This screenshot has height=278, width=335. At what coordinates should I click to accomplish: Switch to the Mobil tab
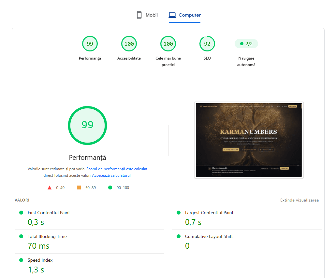[147, 15]
